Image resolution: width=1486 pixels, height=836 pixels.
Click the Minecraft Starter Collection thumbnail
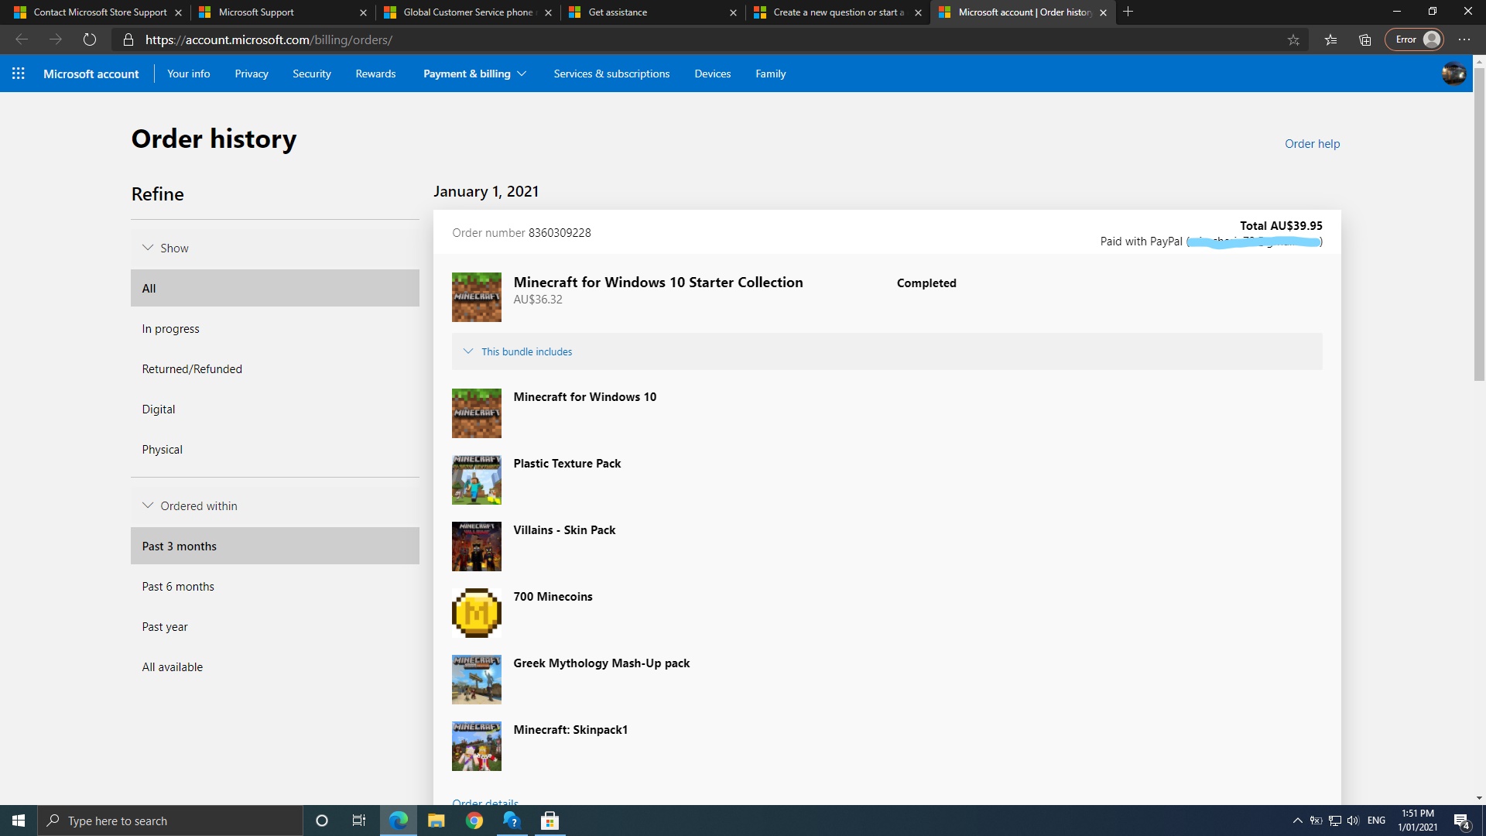(477, 297)
